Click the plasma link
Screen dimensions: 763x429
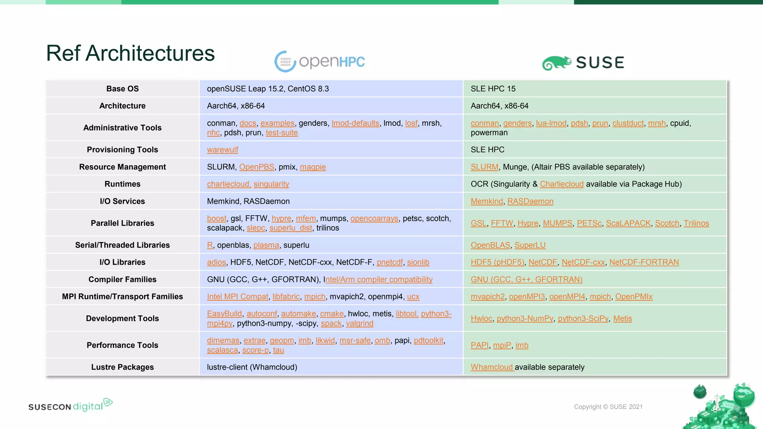[x=266, y=245]
